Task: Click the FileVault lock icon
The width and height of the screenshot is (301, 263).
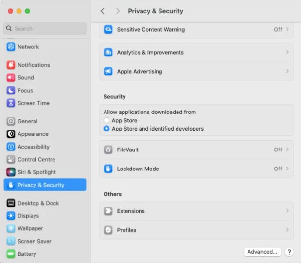Action: (x=108, y=150)
